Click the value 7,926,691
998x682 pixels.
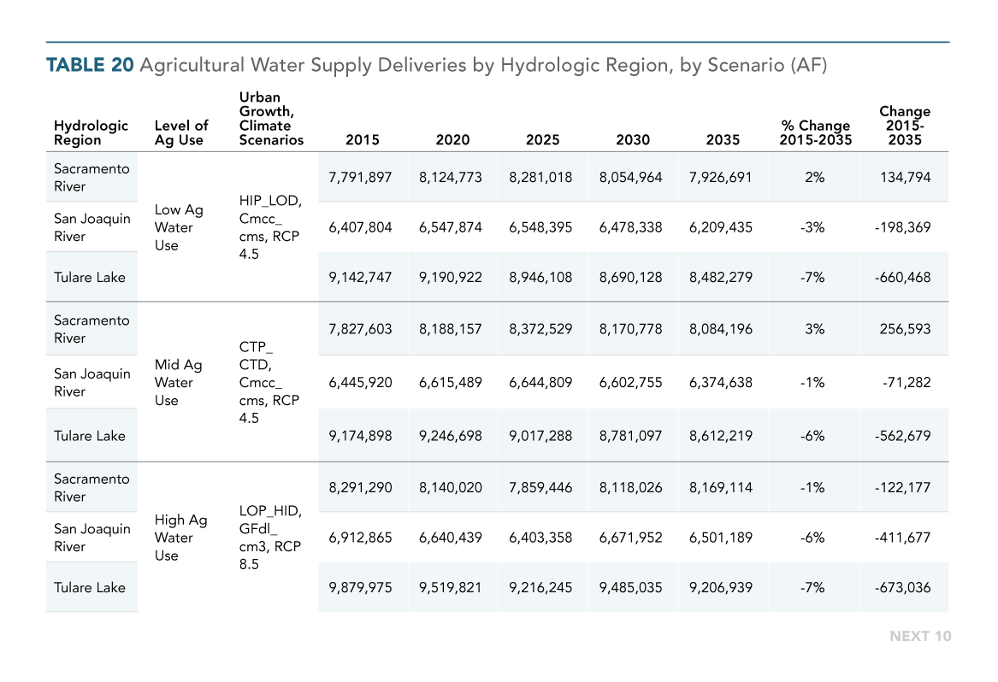[x=721, y=178]
